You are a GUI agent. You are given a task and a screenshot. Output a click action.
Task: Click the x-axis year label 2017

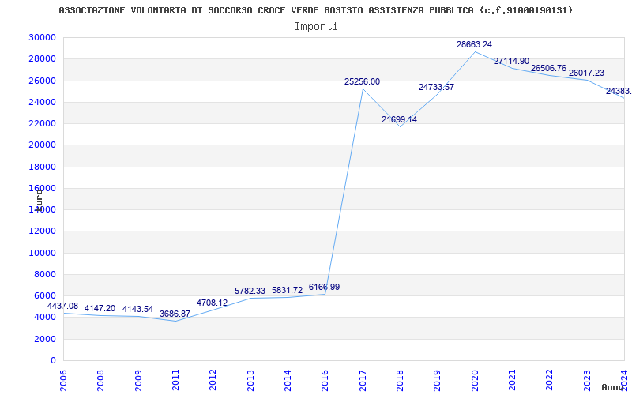[x=363, y=380]
